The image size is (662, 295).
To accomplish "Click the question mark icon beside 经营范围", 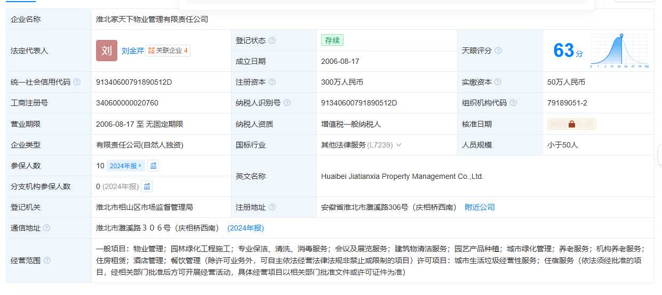I will pyautogui.click(x=47, y=260).
